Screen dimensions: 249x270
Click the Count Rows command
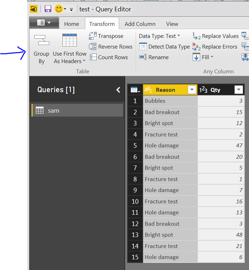coord(108,57)
